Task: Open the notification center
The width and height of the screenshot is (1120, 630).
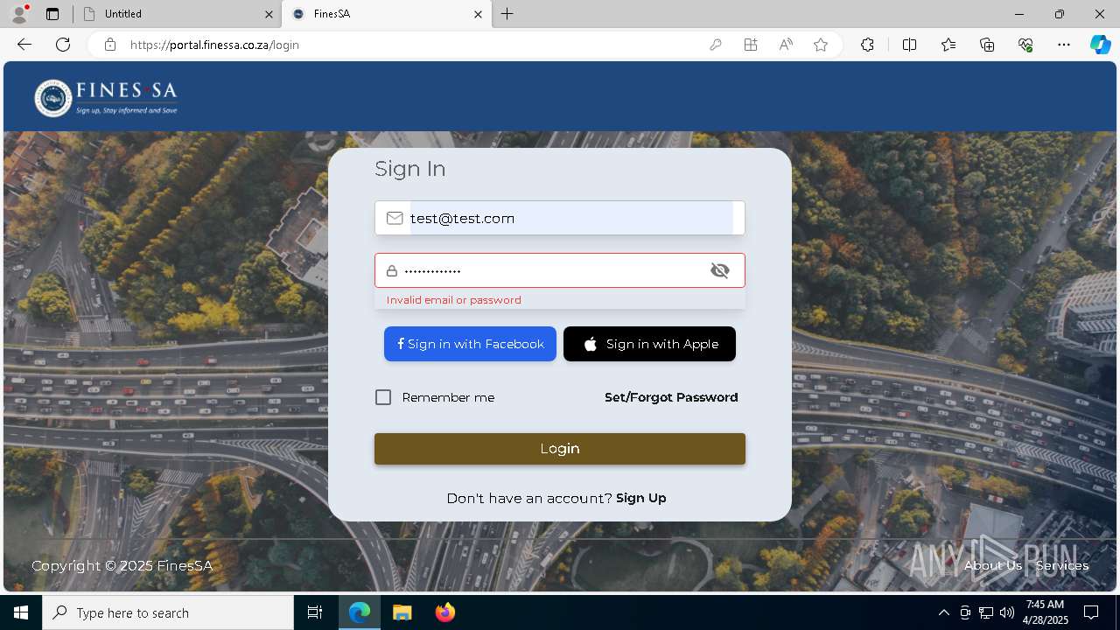Action: [x=1091, y=612]
